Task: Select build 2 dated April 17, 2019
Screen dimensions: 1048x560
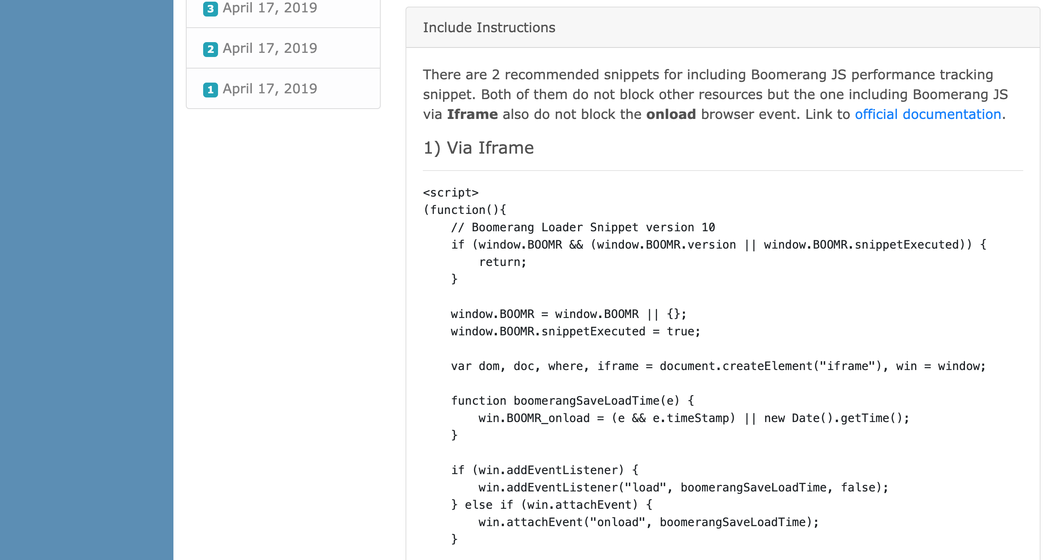Action: 270,48
